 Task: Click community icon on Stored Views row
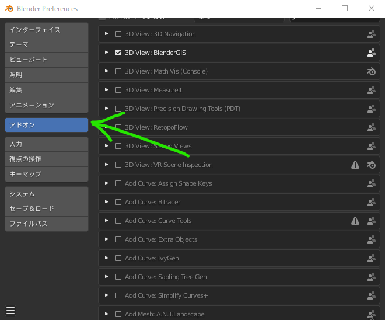click(x=371, y=146)
